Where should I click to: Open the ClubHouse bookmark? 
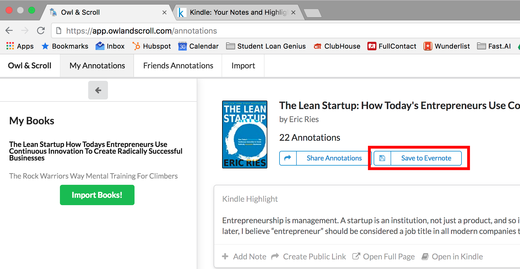(x=337, y=46)
